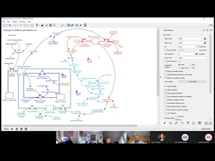
Task: Toggle Keep all variable results checkbox
Action: tap(165, 71)
